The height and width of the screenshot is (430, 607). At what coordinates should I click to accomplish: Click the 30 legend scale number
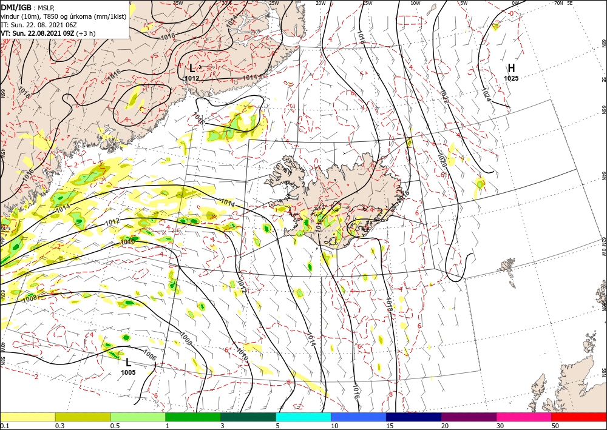click(500, 426)
